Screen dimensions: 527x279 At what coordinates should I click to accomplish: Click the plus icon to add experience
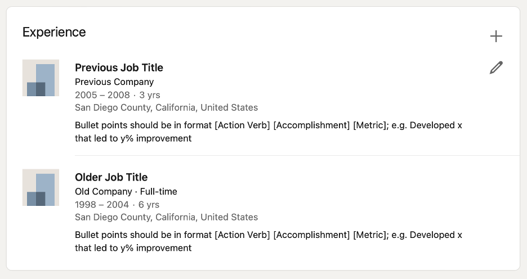pos(495,37)
